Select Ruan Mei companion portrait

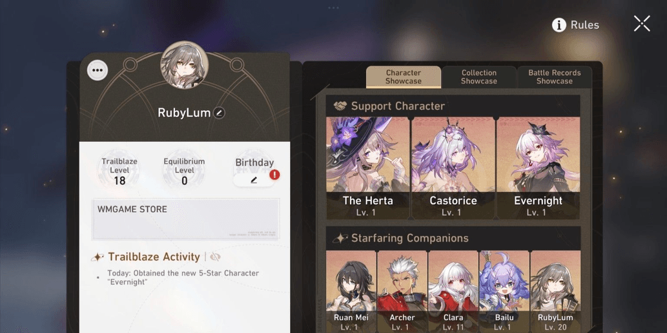pyautogui.click(x=351, y=291)
